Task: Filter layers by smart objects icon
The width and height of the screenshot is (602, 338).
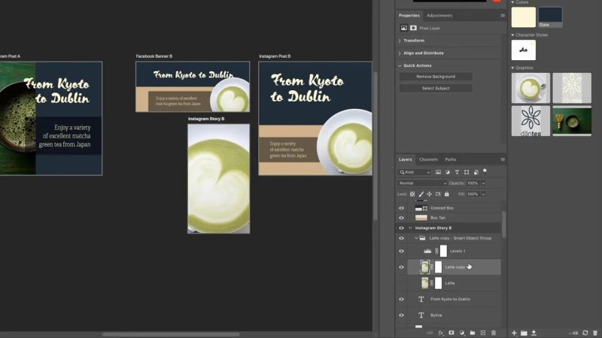Action: tap(476, 173)
